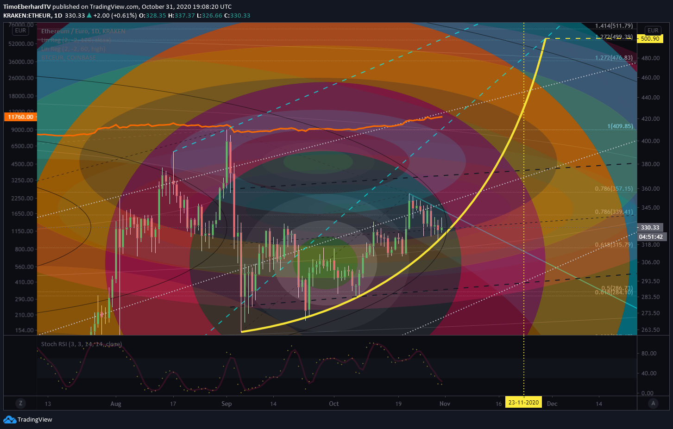Click the 330.33 current price label on the right scale
The width and height of the screenshot is (673, 429).
650,227
